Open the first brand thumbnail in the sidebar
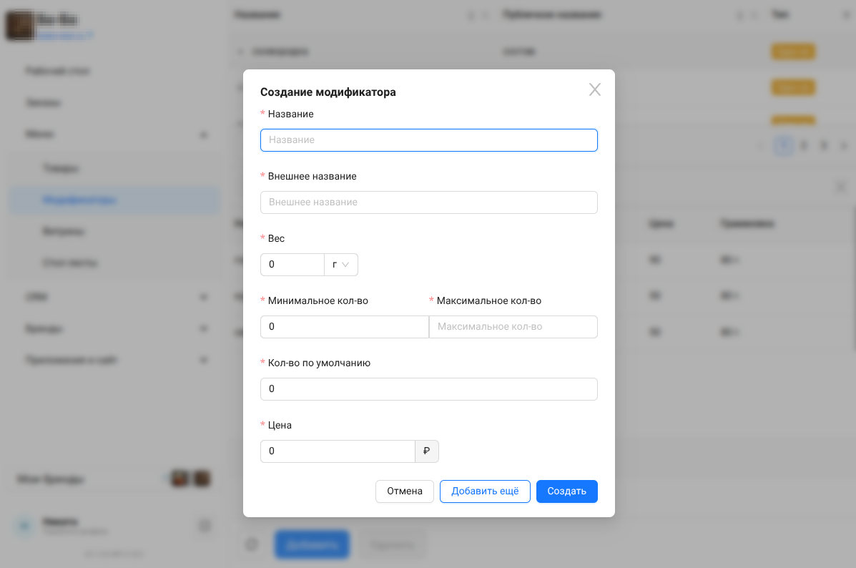The image size is (856, 568). click(x=179, y=479)
